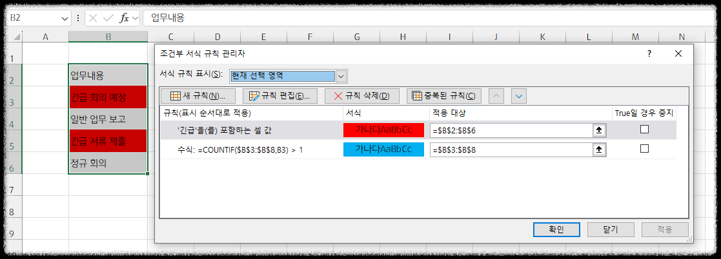721x259 pixels.
Task: Click the True일 경우 중지 column header
Action: (645, 113)
